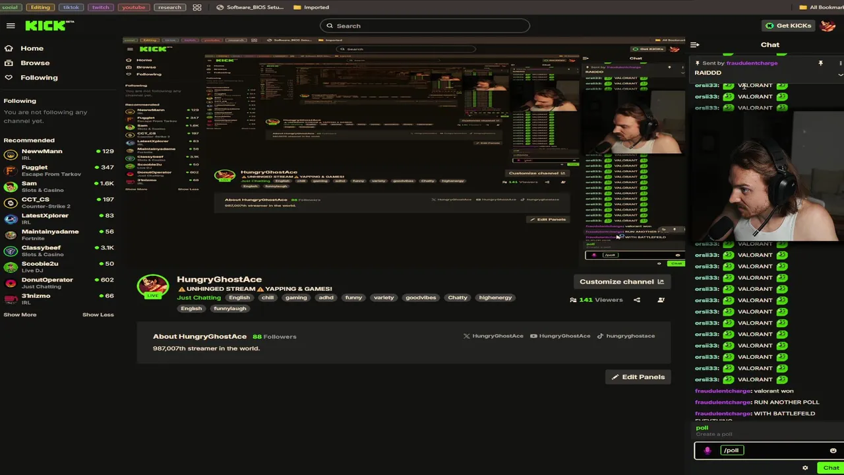The image size is (844, 475).
Task: Select the gaming tag
Action: click(296, 298)
